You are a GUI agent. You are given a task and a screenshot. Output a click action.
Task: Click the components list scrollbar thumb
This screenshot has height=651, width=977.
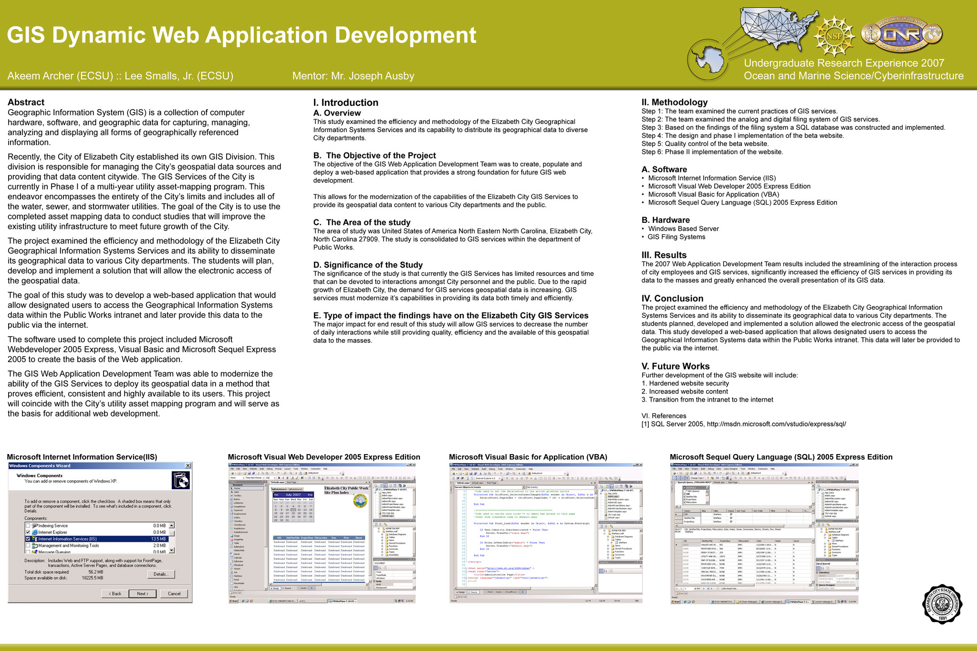(x=172, y=532)
